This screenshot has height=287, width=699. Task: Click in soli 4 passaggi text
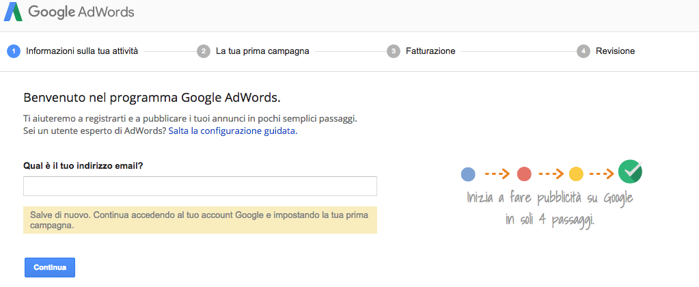[x=551, y=220]
